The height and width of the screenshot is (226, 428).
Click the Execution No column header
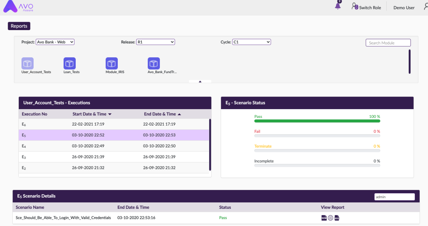point(35,114)
